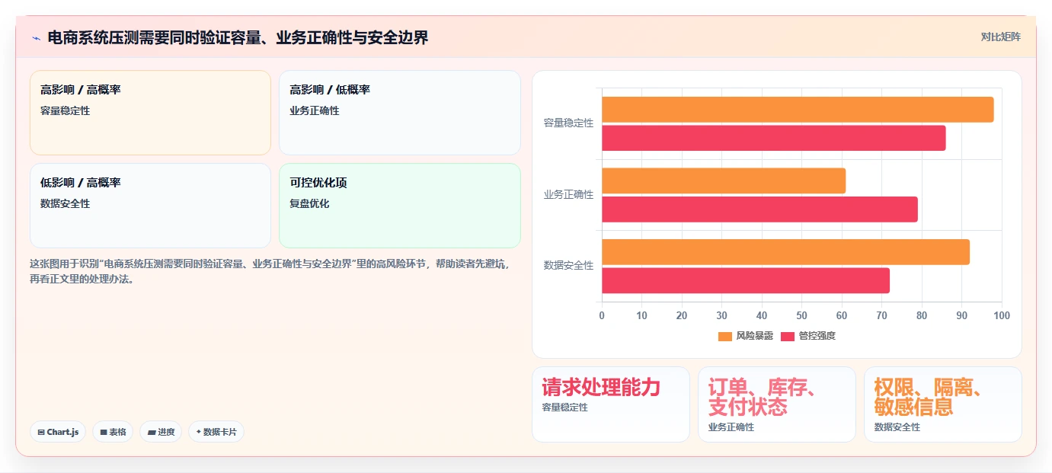Click the Chart.js tag chip

click(58, 432)
